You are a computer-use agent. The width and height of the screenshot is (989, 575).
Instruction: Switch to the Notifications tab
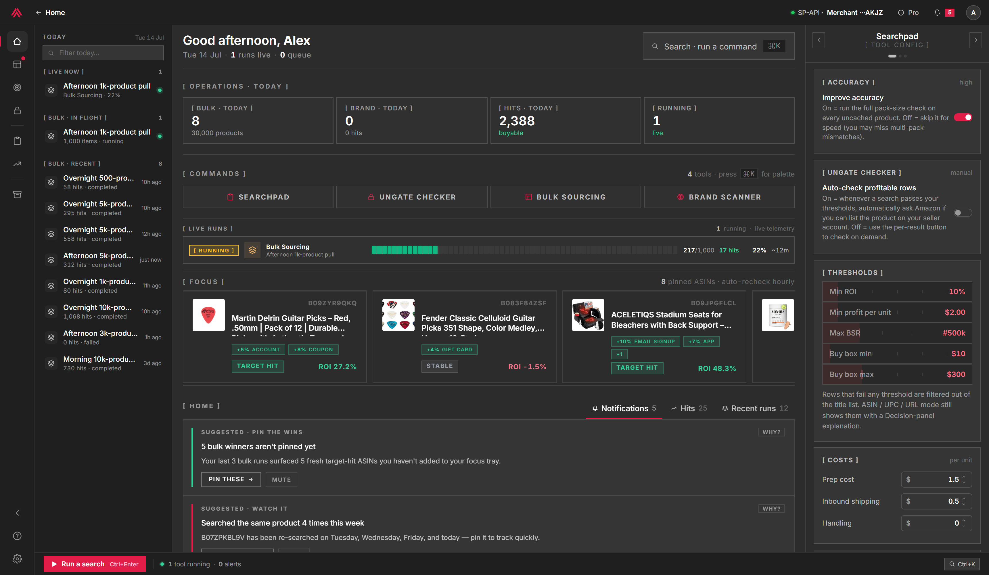tap(624, 408)
